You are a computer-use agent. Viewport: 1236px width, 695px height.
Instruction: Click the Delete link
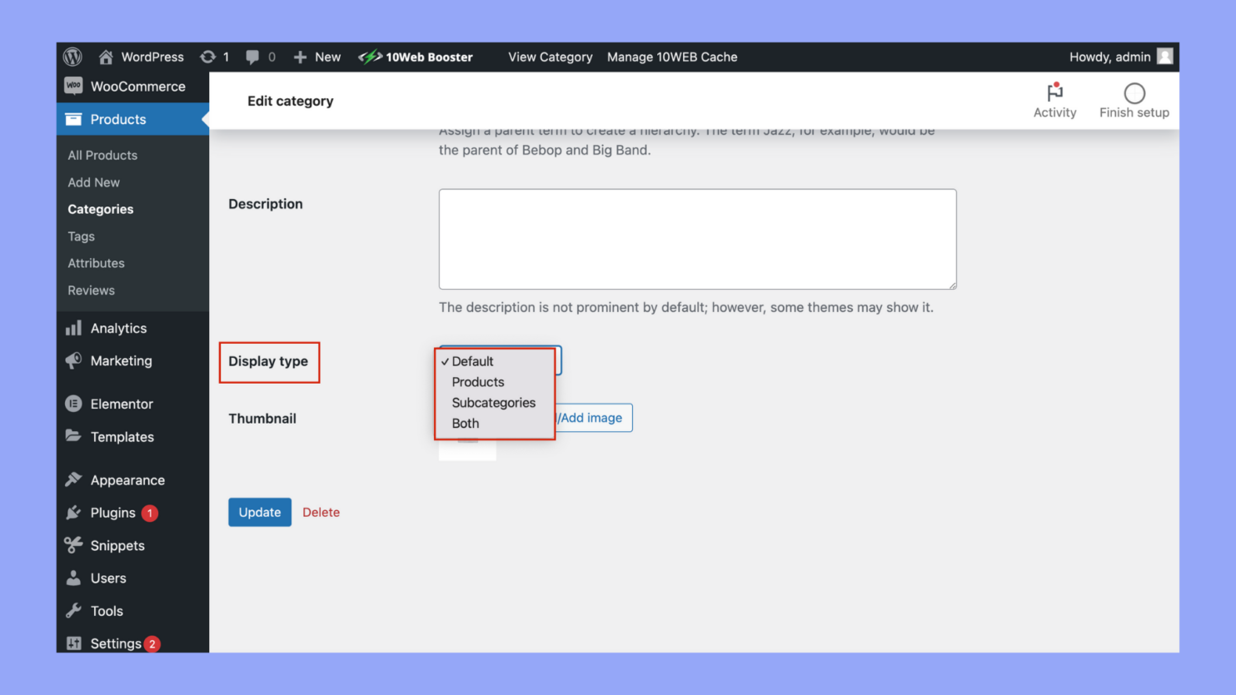pos(321,512)
